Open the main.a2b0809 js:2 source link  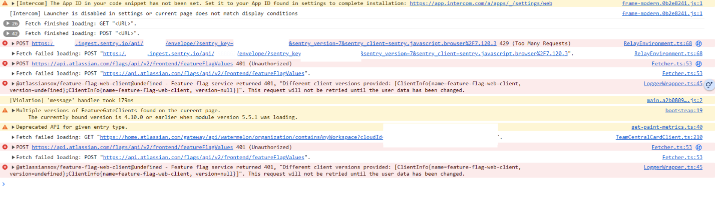point(674,100)
